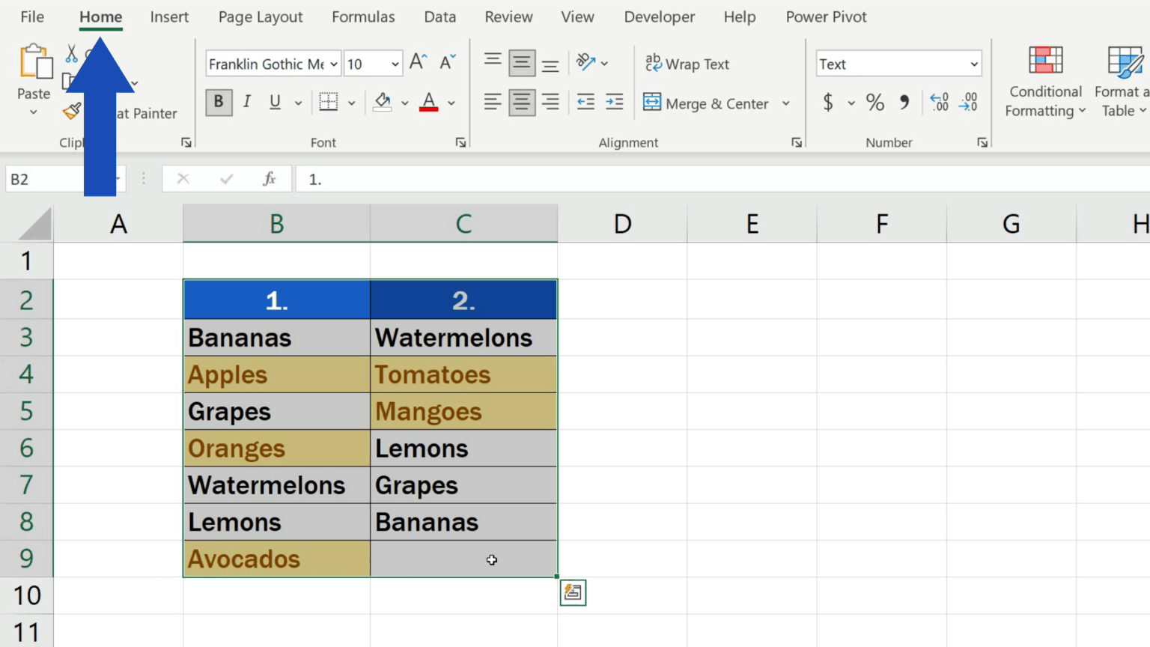
Task: Select the Wrap Text icon
Action: tap(687, 64)
